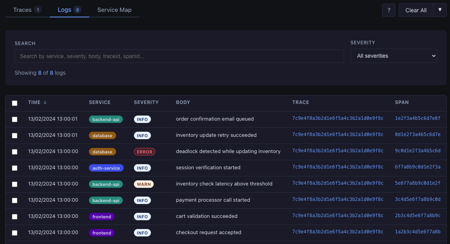This screenshot has width=450, height=244.
Task: Open span link 9c0d1e2f3a4b5c6d
Action: (x=418, y=151)
